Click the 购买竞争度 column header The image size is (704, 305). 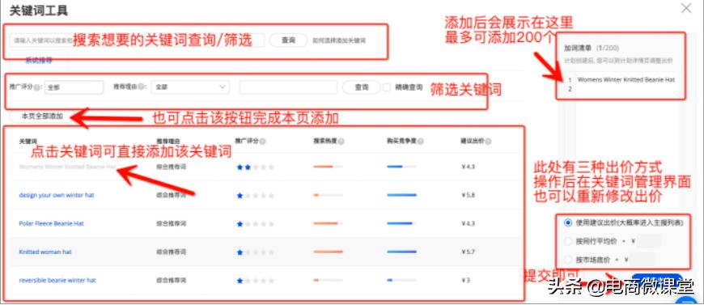[x=401, y=141]
